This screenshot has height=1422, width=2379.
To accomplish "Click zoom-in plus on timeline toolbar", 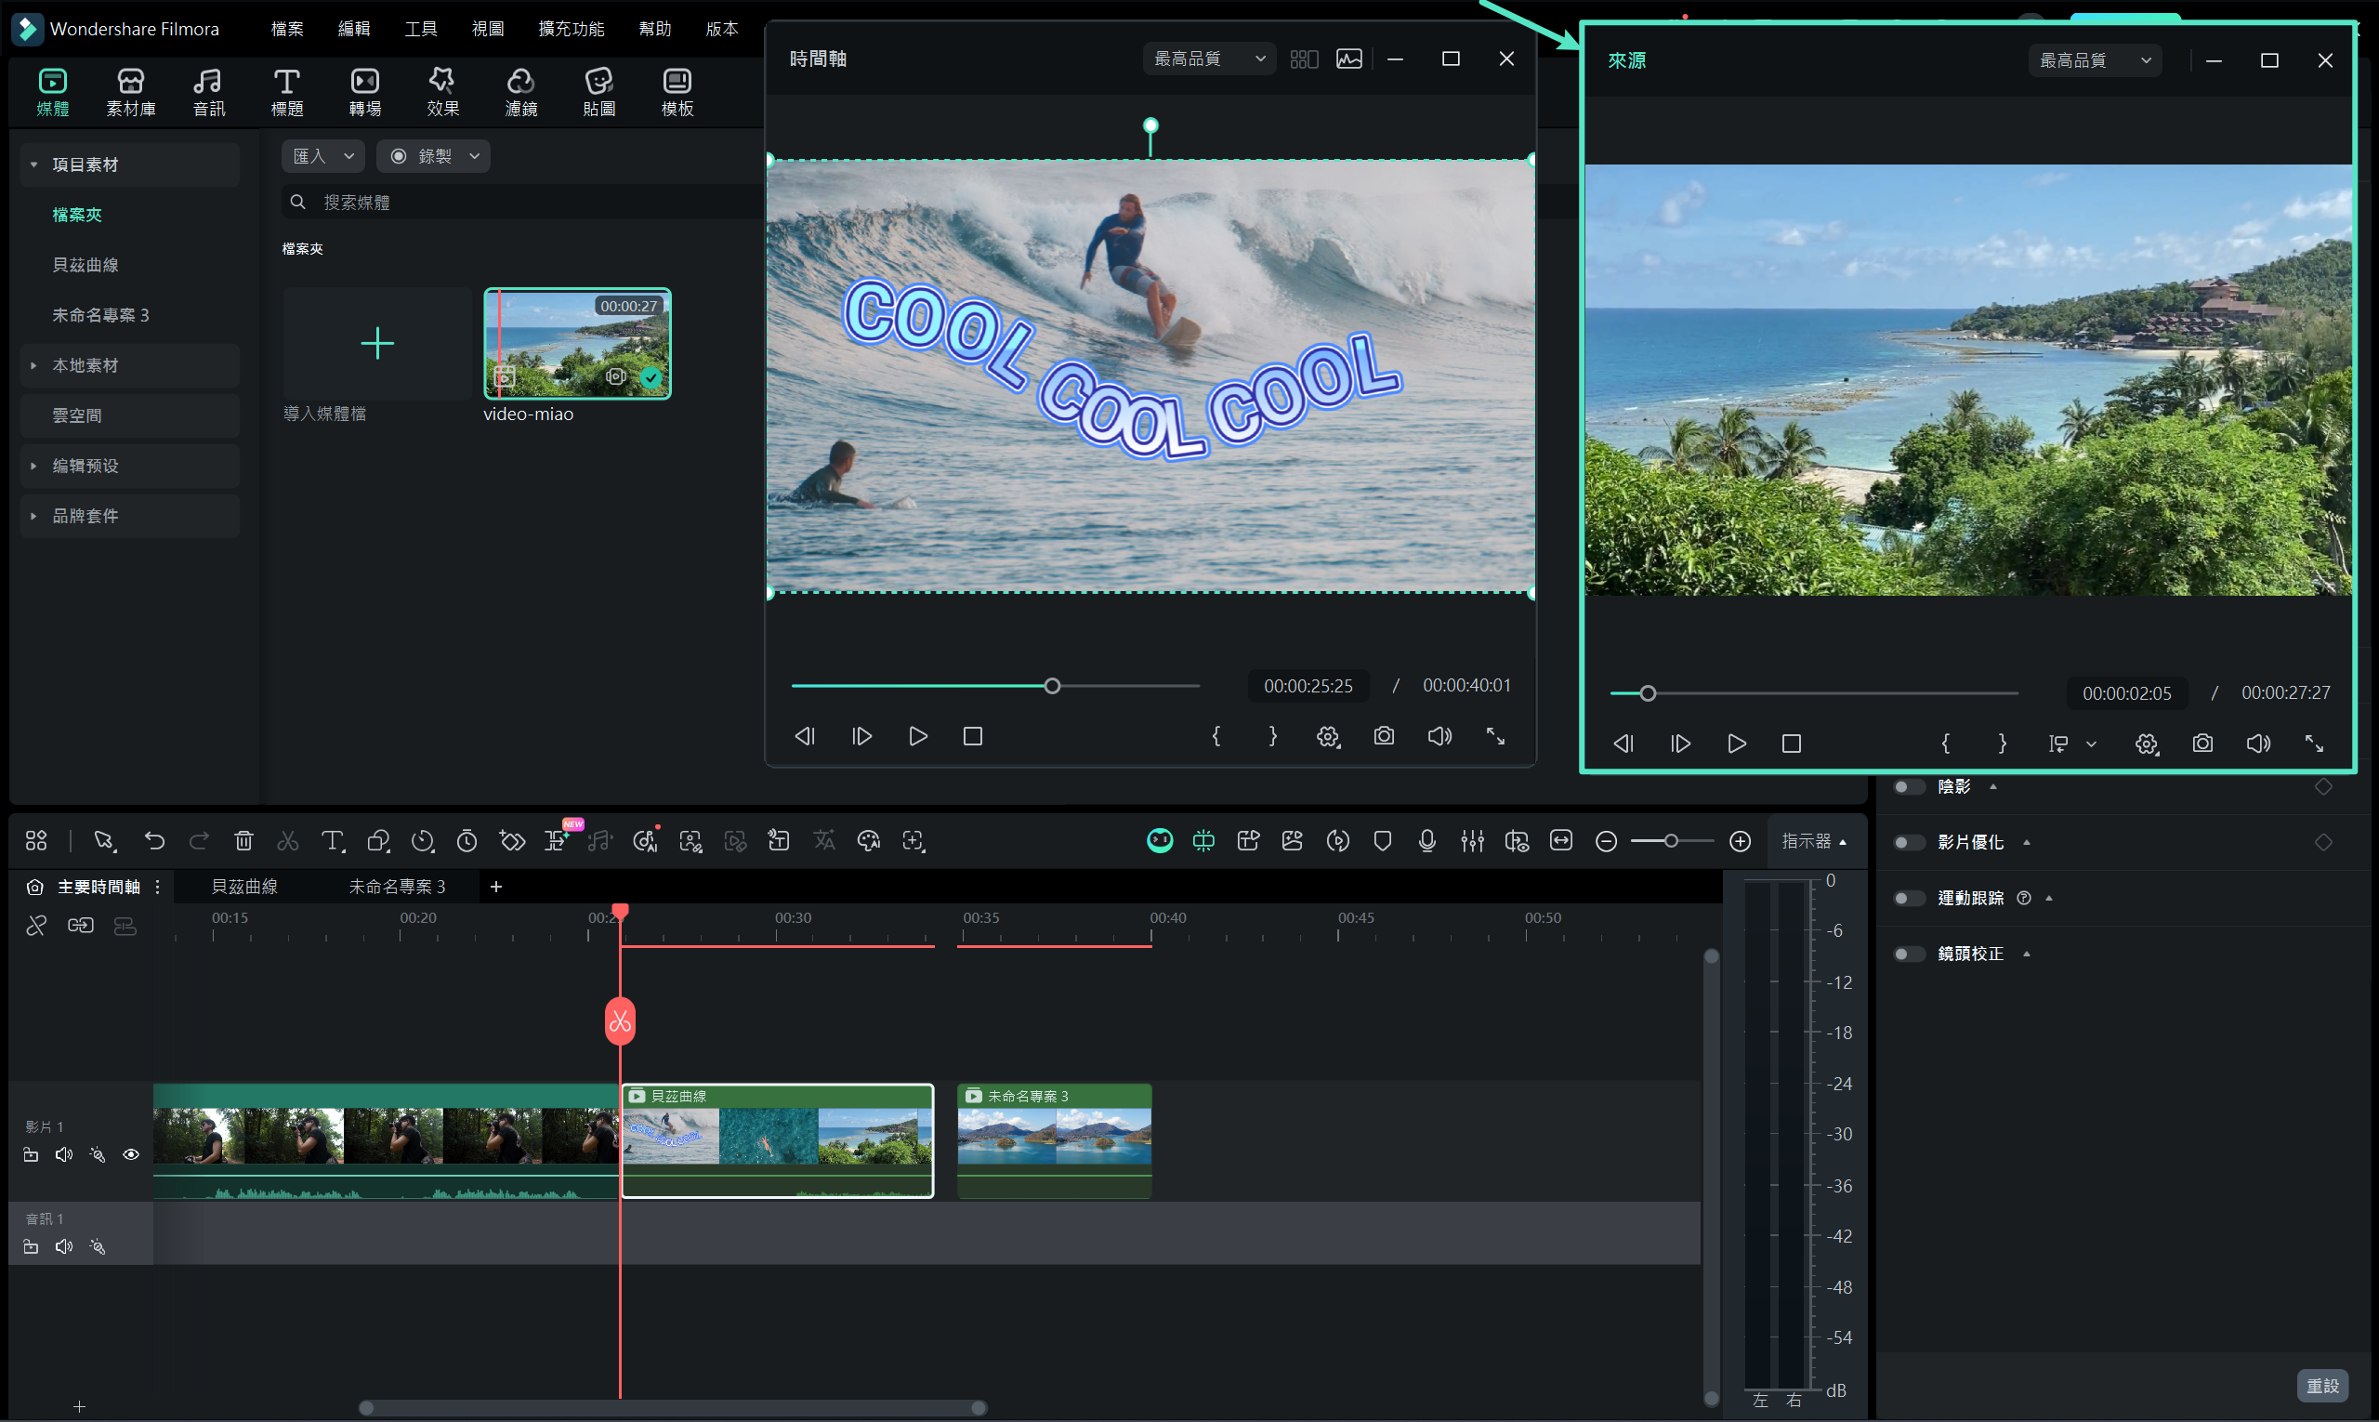I will coord(1740,841).
